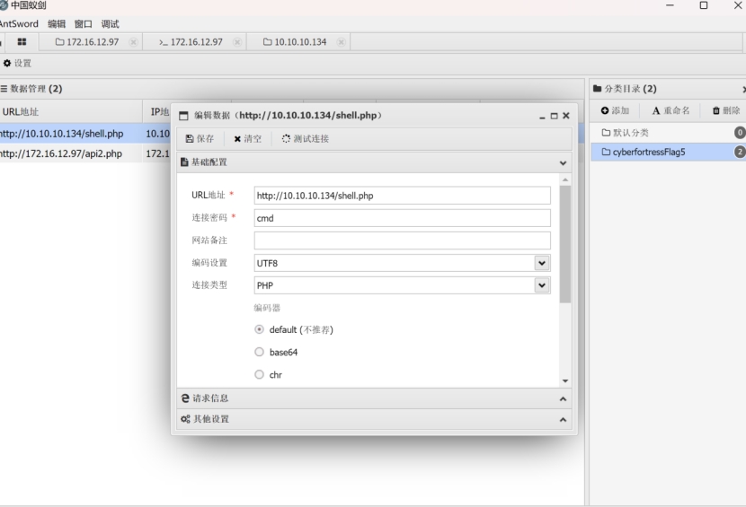Focus the 网站备注 input field
The width and height of the screenshot is (746, 507).
(x=402, y=240)
